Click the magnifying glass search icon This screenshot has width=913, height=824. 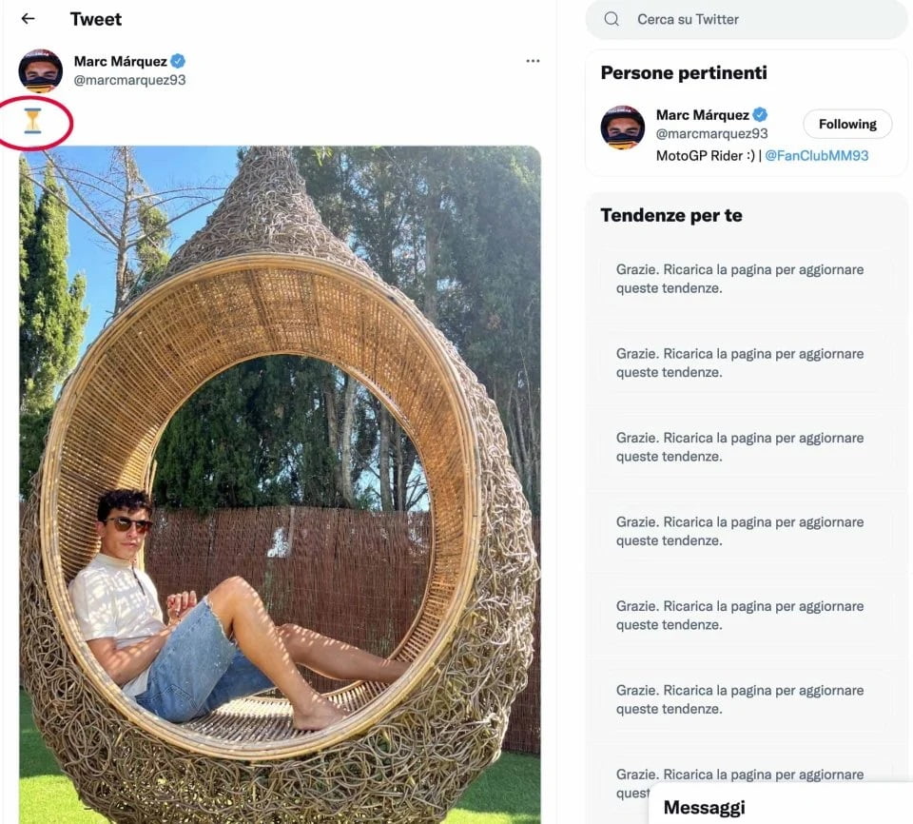click(x=612, y=19)
